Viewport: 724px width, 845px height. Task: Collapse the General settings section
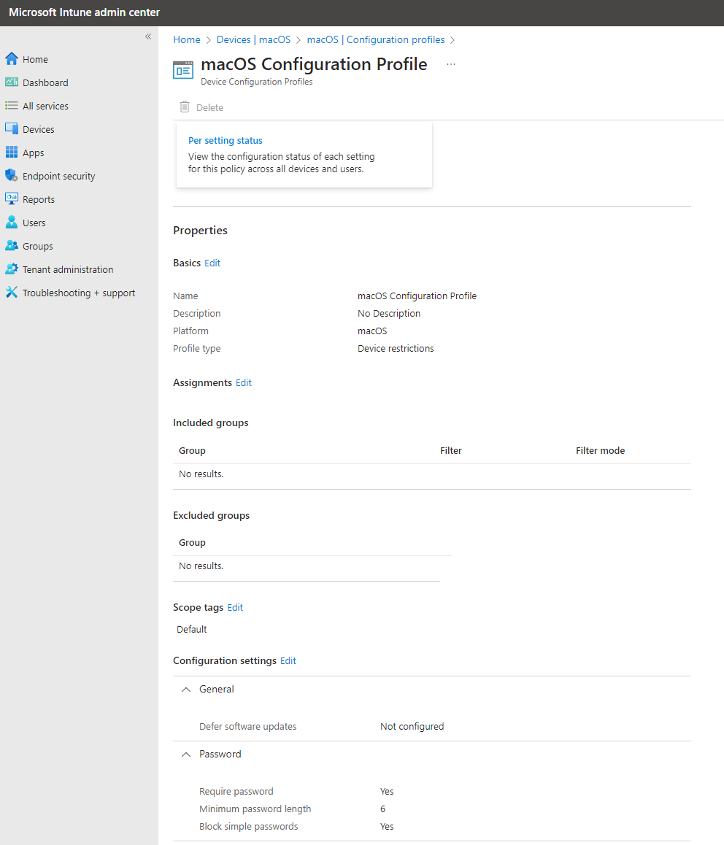click(x=185, y=689)
